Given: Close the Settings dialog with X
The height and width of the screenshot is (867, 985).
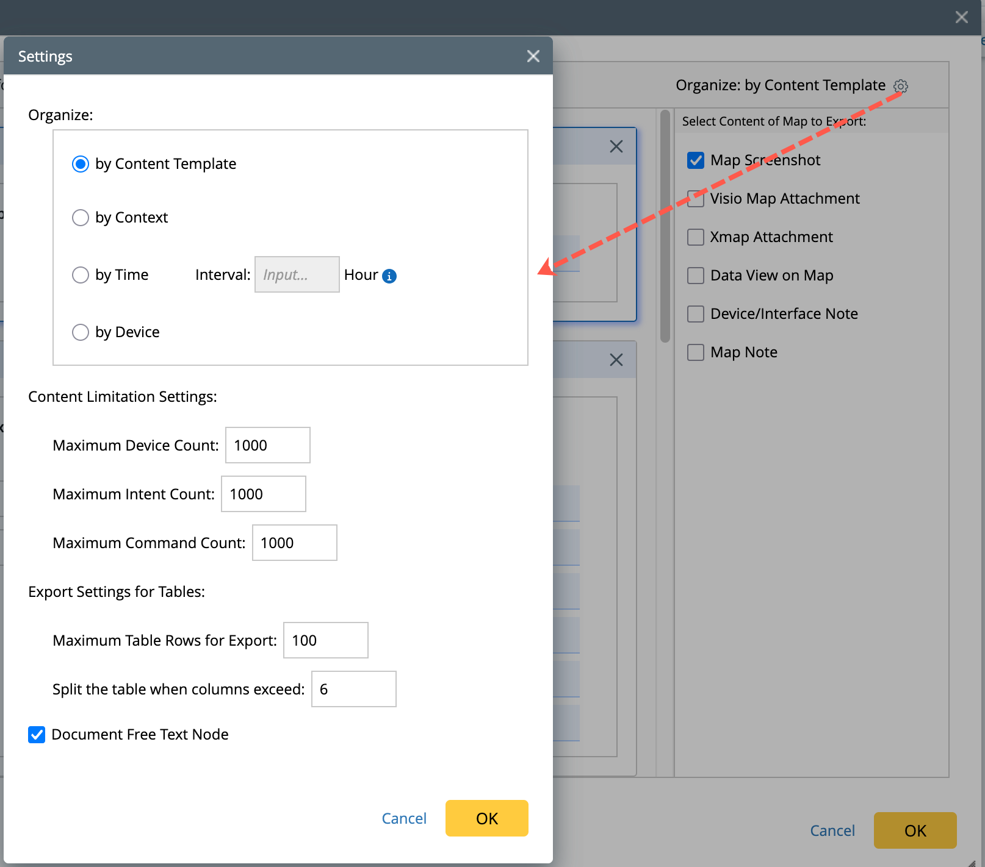Looking at the screenshot, I should pyautogui.click(x=533, y=56).
